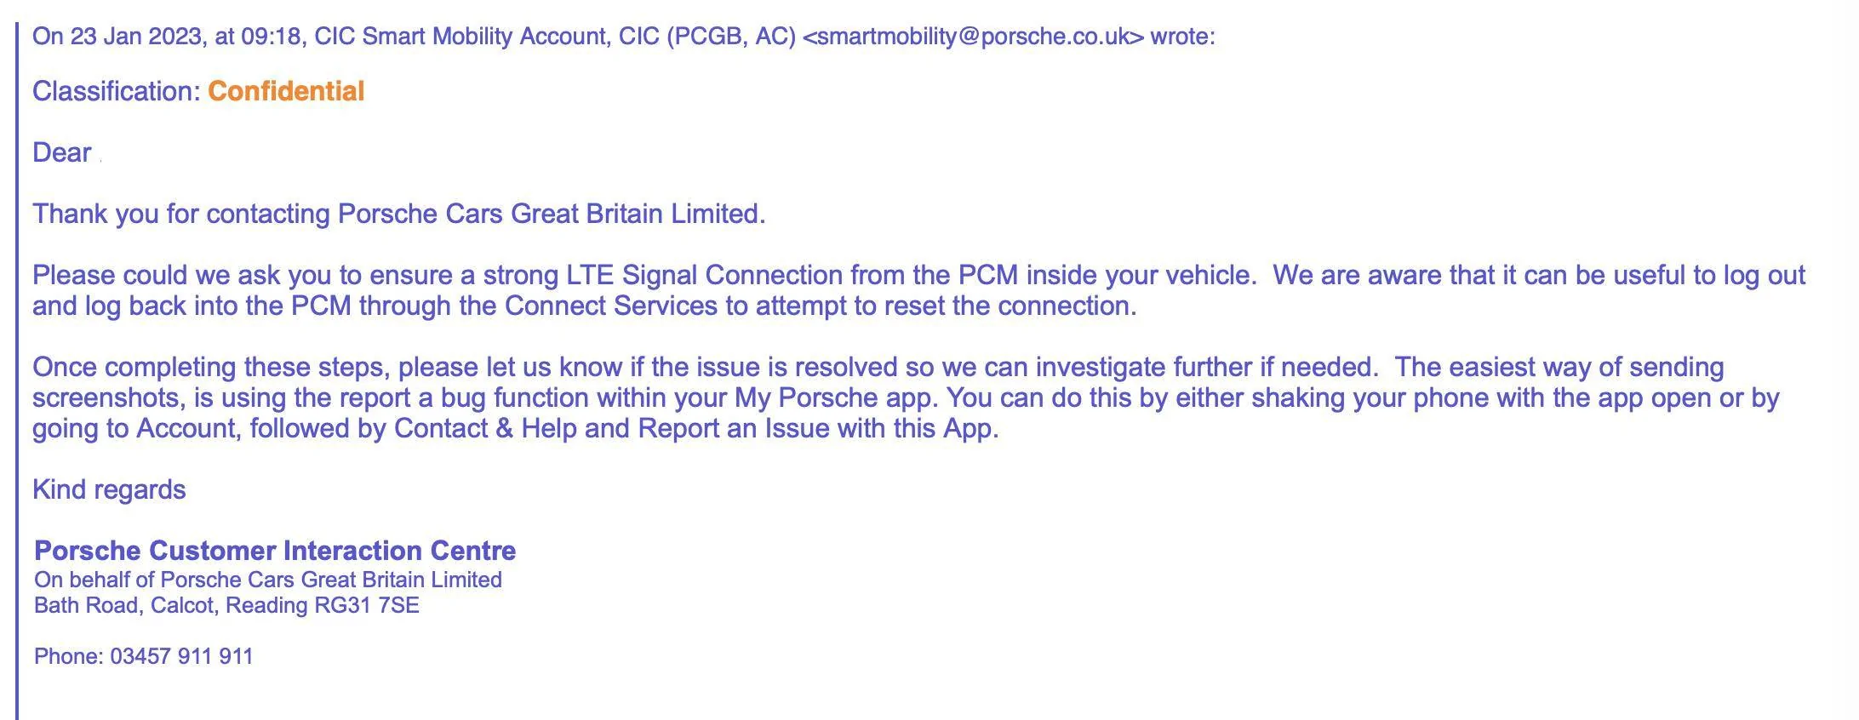This screenshot has width=1859, height=720.
Task: Click the Bath Road, Calcot address line
Action: click(x=226, y=605)
